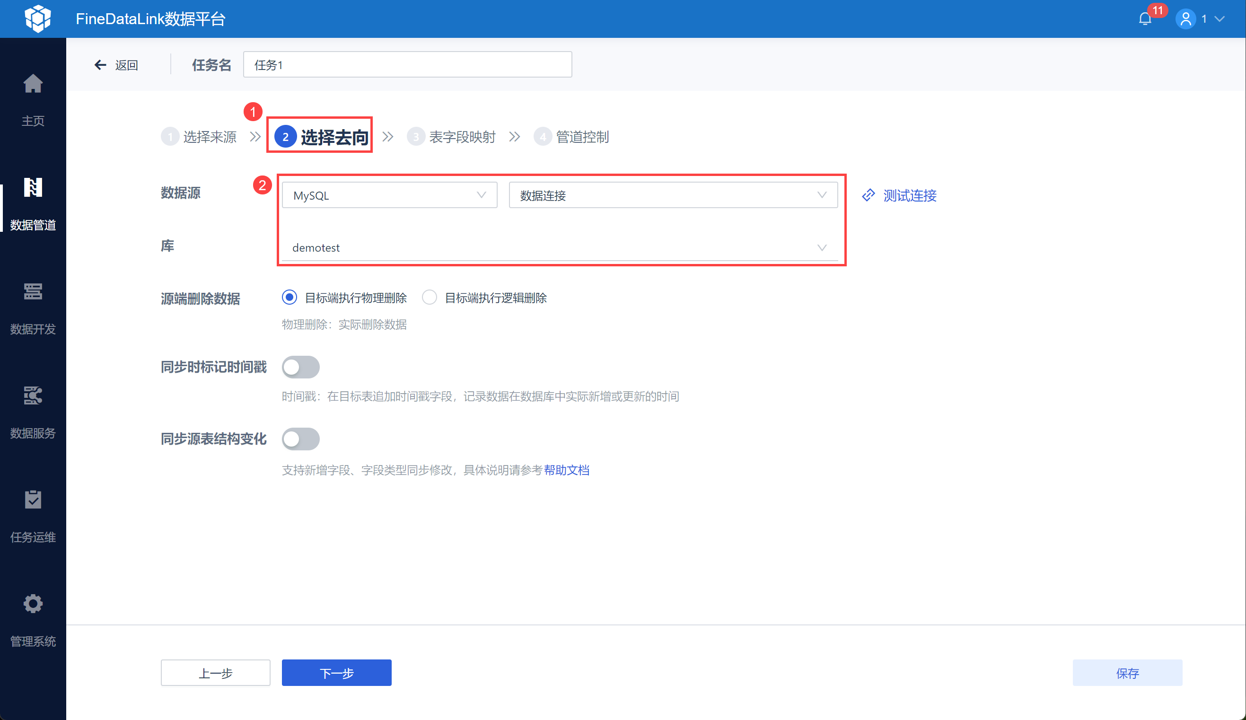
Task: Open 数据开发 sidebar icon
Action: (33, 292)
